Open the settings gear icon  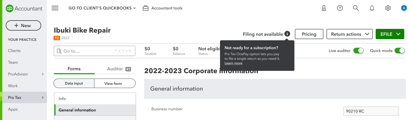(x=388, y=8)
